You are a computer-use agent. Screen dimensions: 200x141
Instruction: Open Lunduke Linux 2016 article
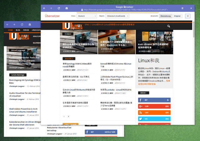click(x=116, y=90)
